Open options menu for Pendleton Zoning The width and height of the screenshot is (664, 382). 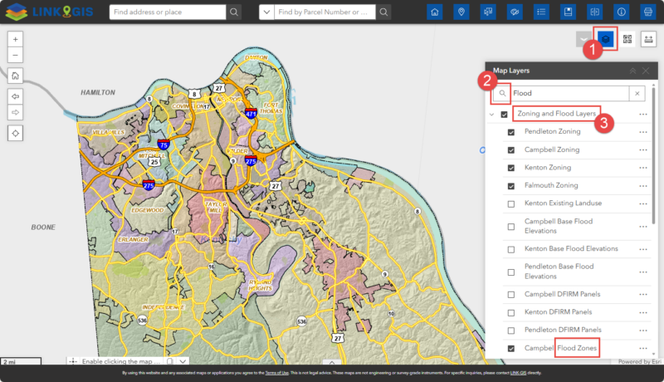click(x=643, y=132)
